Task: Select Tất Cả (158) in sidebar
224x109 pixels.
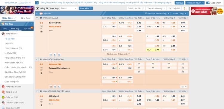Action: [x=10, y=39]
